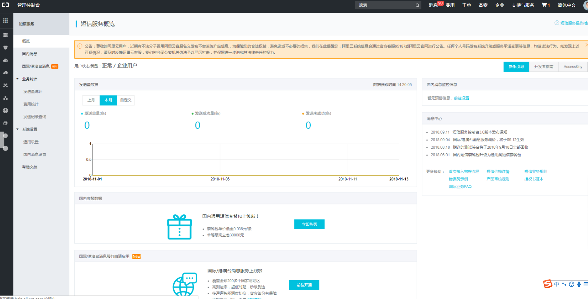The image size is (588, 299).
Task: Open the Sogou soft keyboard icon
Action: tap(586, 284)
